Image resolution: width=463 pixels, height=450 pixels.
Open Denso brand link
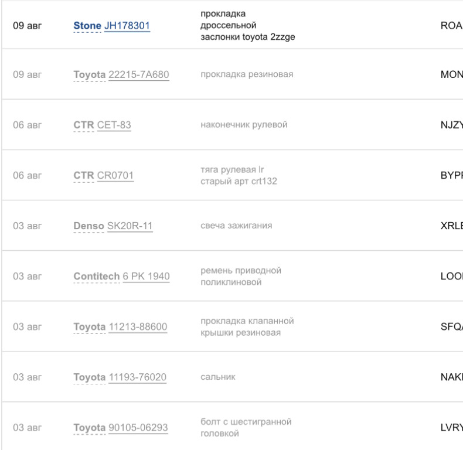click(x=89, y=226)
